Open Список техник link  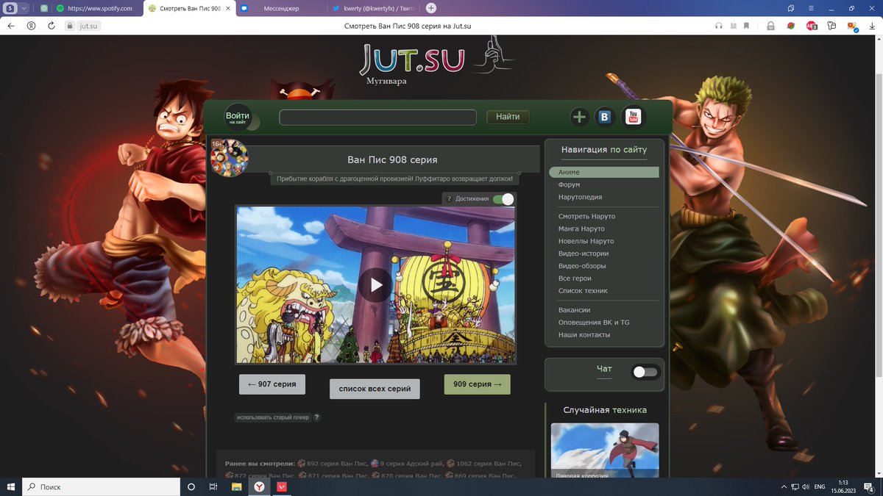point(583,291)
